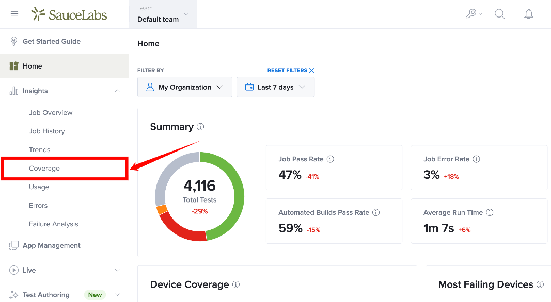Show info for Job Error Rate

coord(476,159)
